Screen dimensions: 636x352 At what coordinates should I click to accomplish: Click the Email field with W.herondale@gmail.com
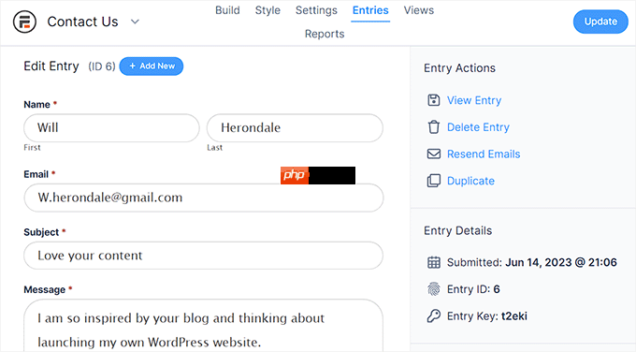[204, 198]
